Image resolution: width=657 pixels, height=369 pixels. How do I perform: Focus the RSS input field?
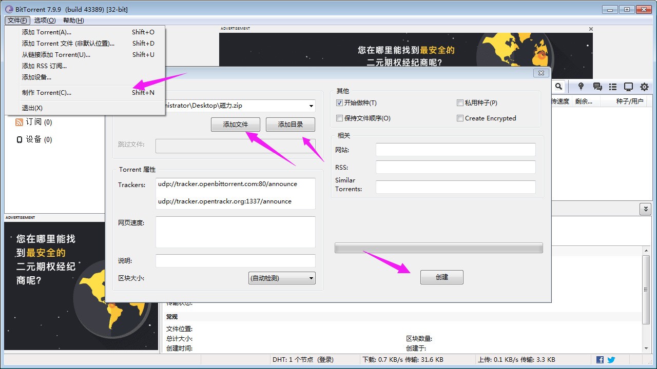456,167
